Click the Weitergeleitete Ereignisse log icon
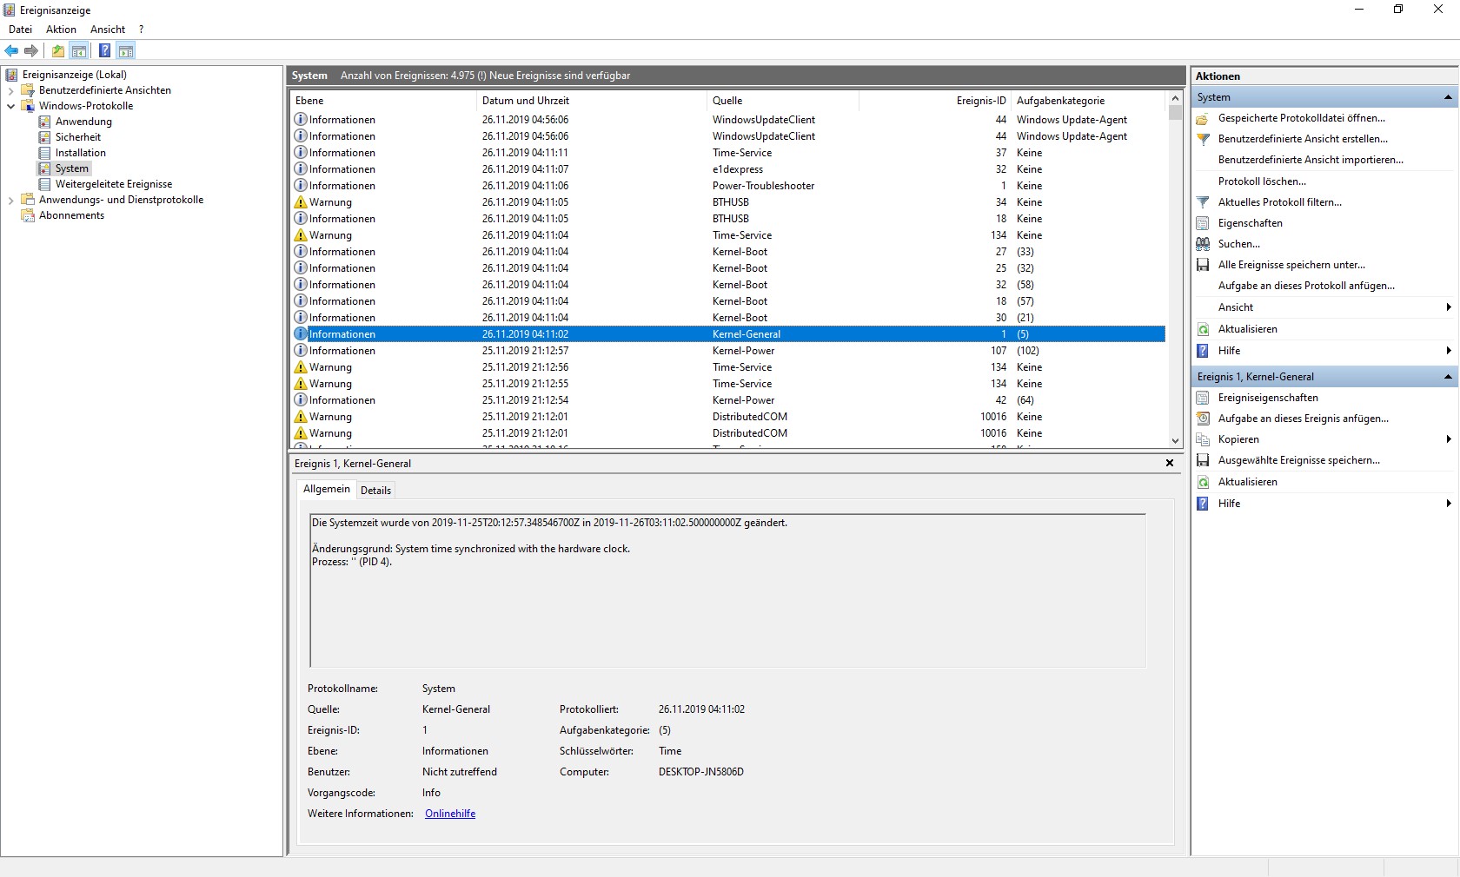This screenshot has width=1460, height=877. point(45,184)
